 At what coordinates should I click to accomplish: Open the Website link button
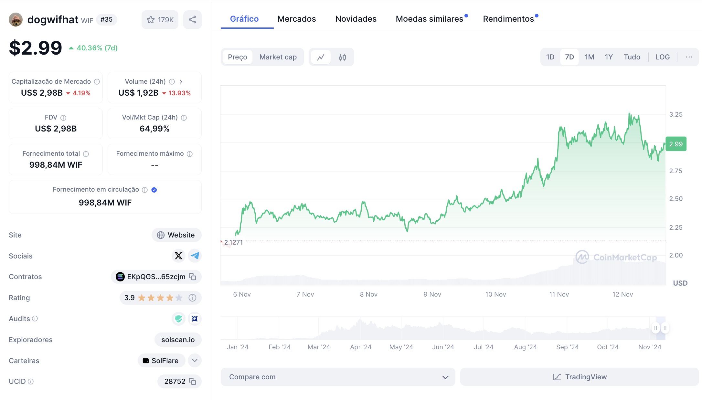coord(176,235)
